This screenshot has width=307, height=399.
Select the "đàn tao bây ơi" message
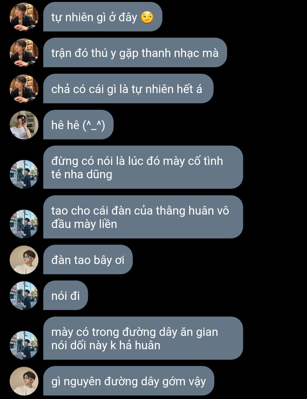pos(88,260)
